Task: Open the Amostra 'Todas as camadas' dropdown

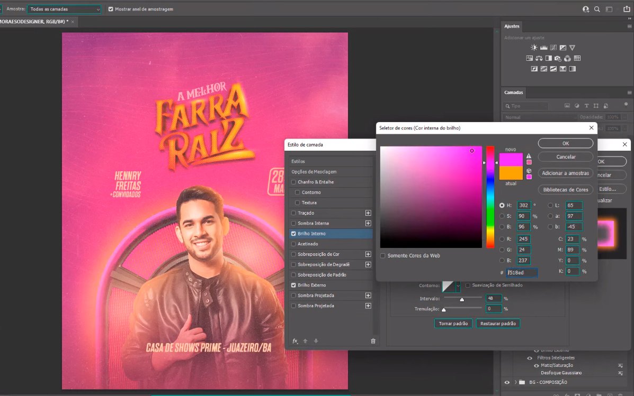Action: click(x=65, y=9)
